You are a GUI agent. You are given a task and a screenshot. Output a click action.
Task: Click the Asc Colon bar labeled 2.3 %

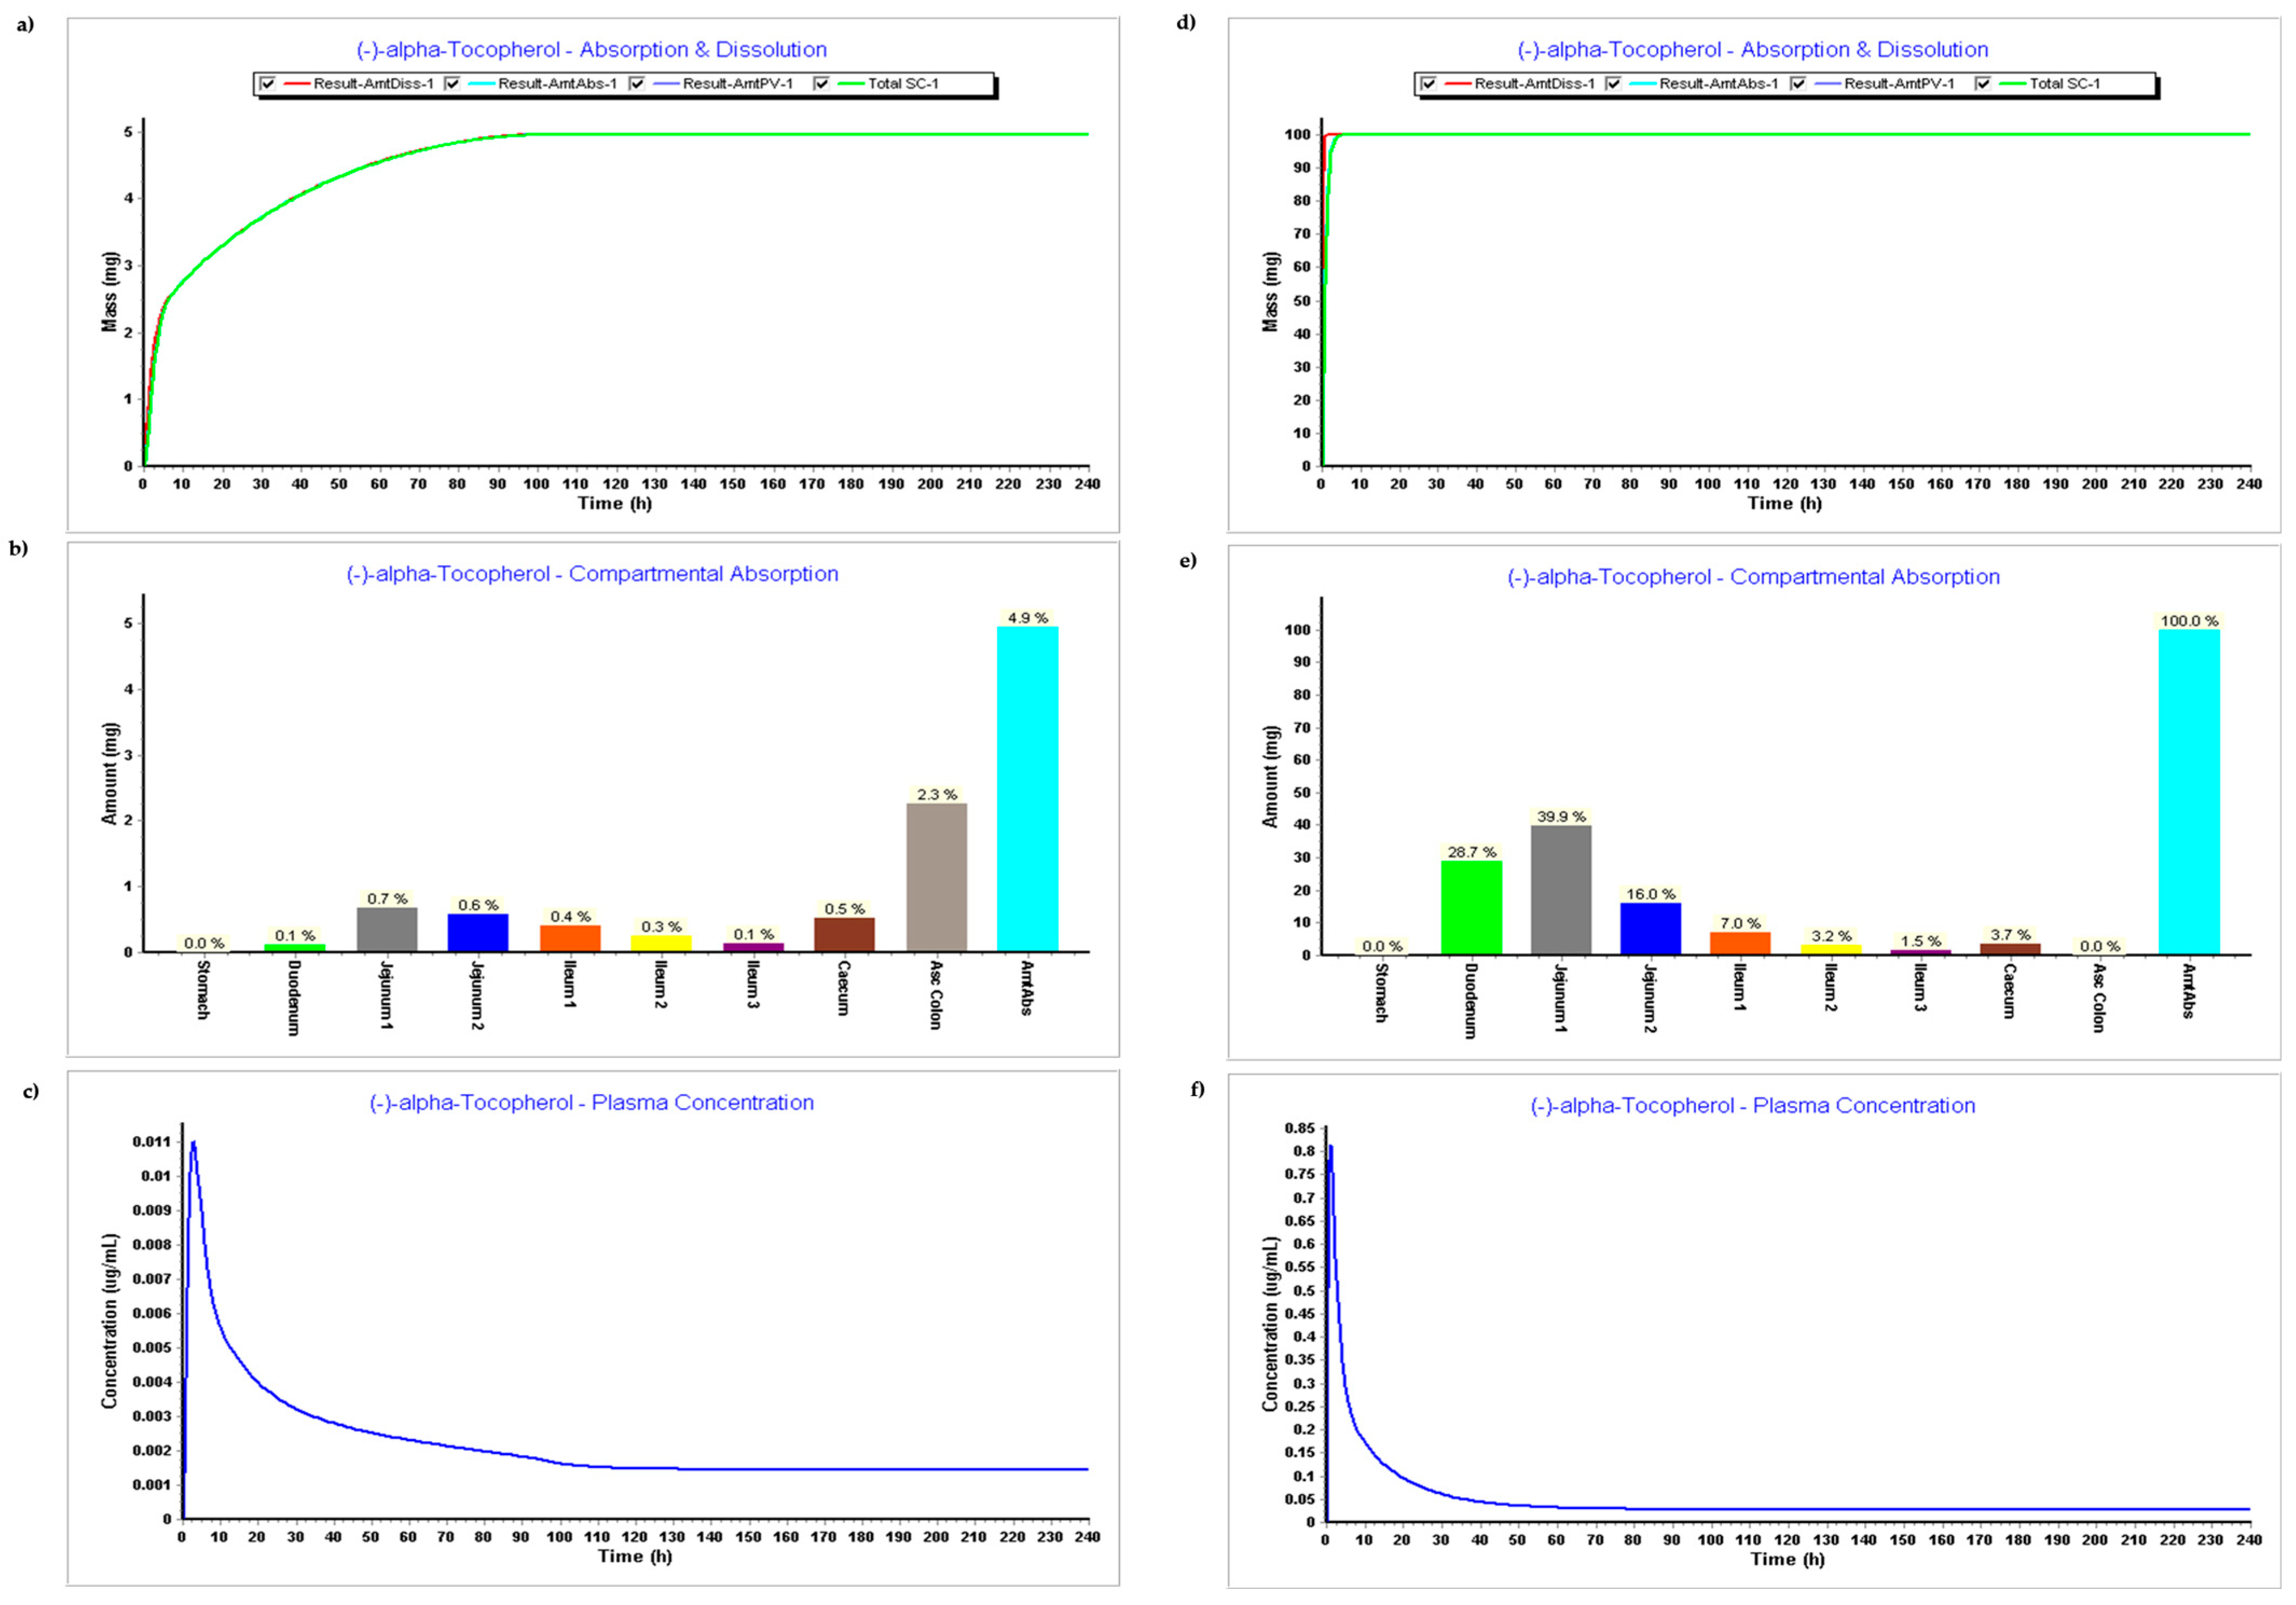[x=936, y=877]
